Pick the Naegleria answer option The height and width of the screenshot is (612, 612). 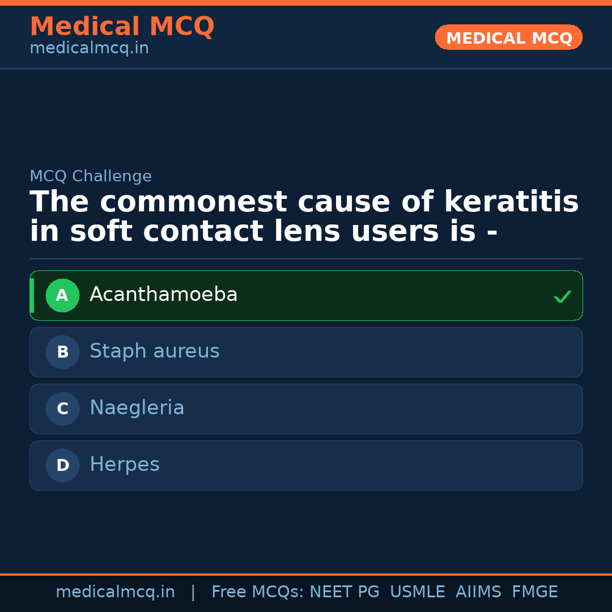coord(306,409)
